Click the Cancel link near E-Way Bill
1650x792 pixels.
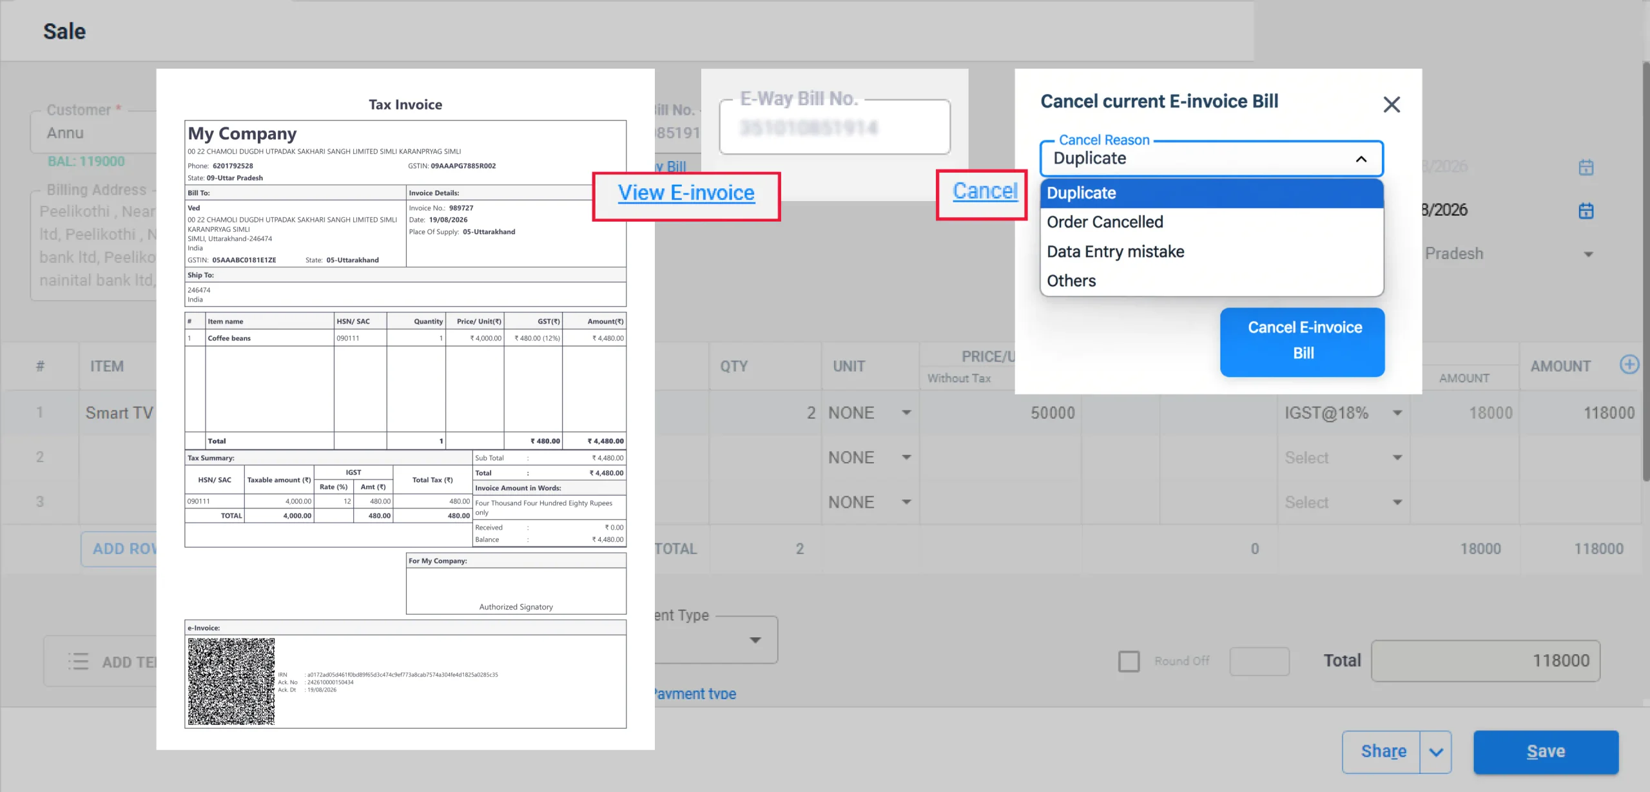pos(985,191)
